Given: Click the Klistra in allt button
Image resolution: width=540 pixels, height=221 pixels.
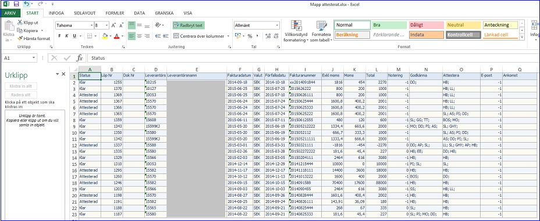Looking at the screenshot, I should (x=21, y=86).
